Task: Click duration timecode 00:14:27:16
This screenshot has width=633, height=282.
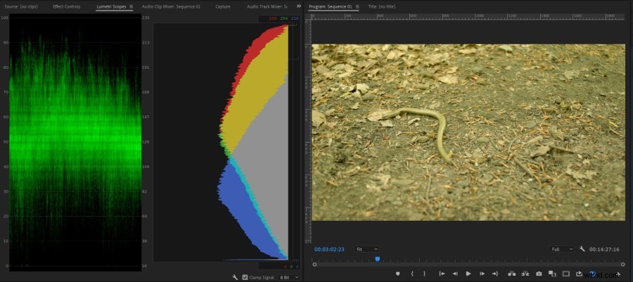Action: 604,250
